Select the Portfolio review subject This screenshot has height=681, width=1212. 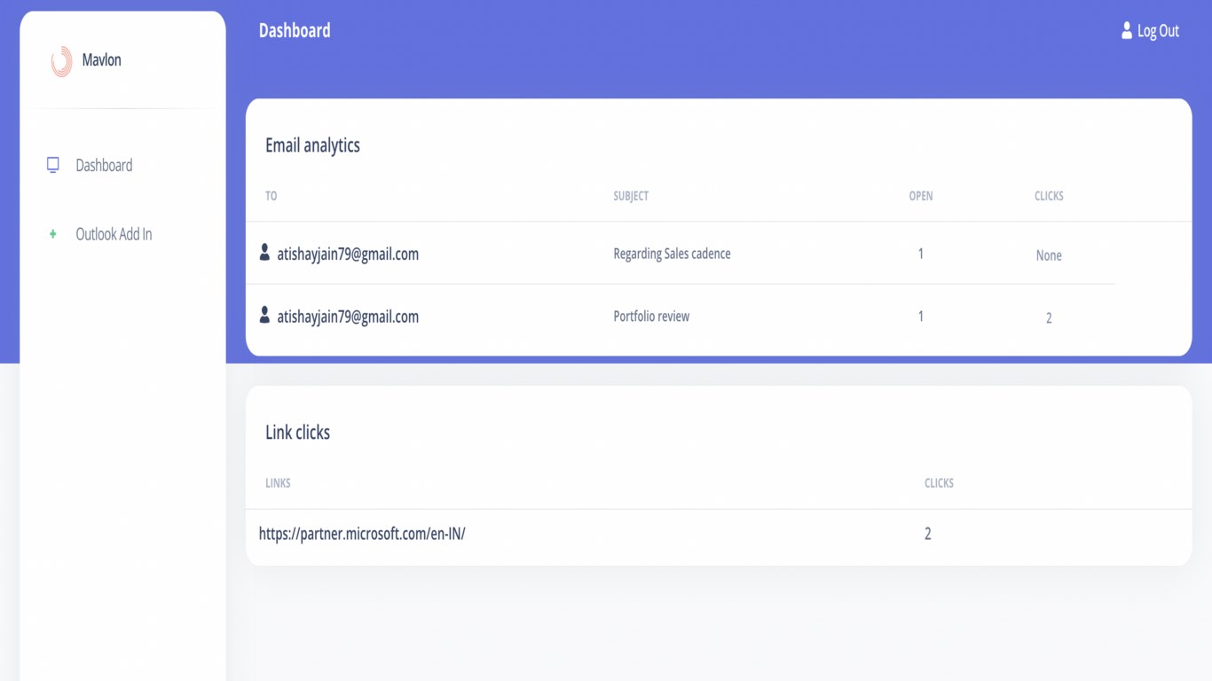pyautogui.click(x=651, y=317)
